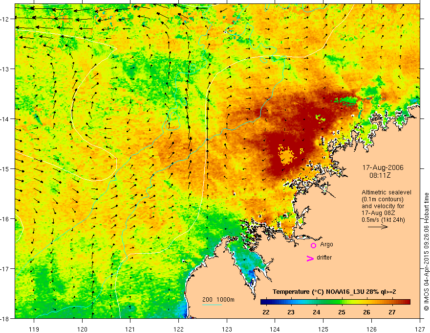Image resolution: width=430 pixels, height=333 pixels.
Task: Click the latitude axis label -17
Action: coord(5,268)
